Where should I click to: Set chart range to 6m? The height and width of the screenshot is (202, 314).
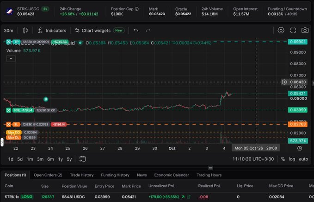coord(50,159)
